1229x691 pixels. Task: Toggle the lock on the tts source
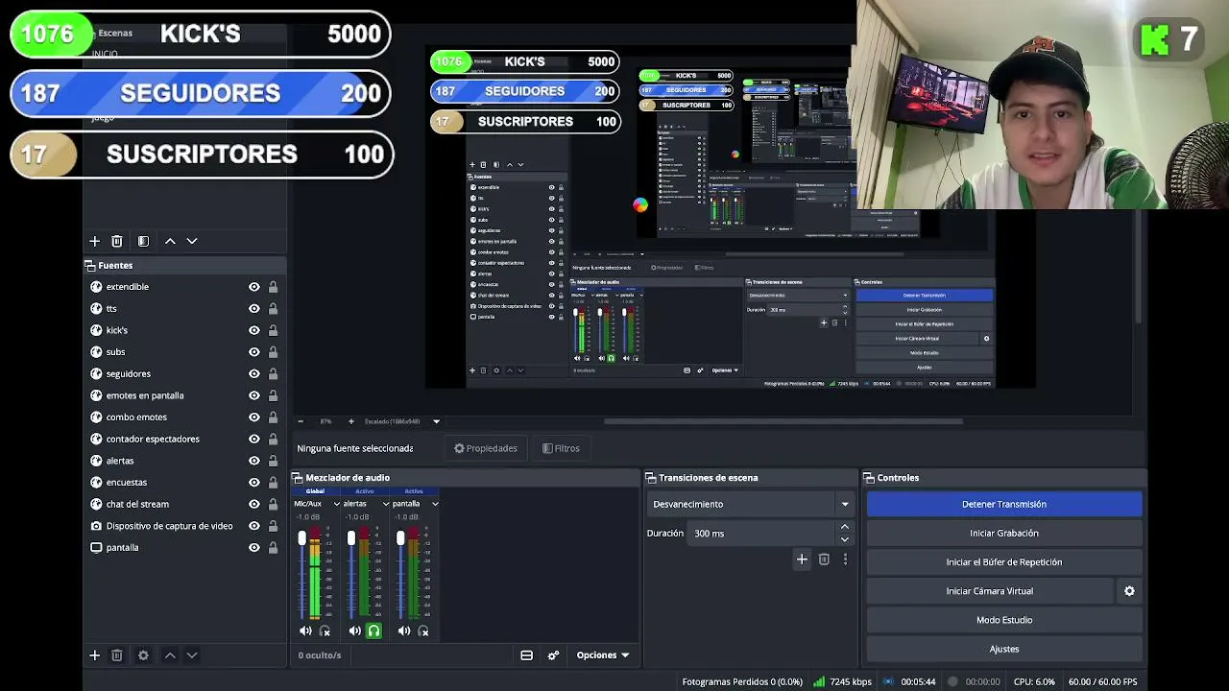point(274,309)
